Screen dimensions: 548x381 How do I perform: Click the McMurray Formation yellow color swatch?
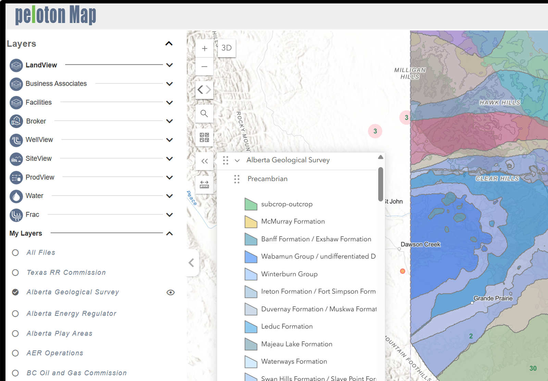click(x=250, y=221)
